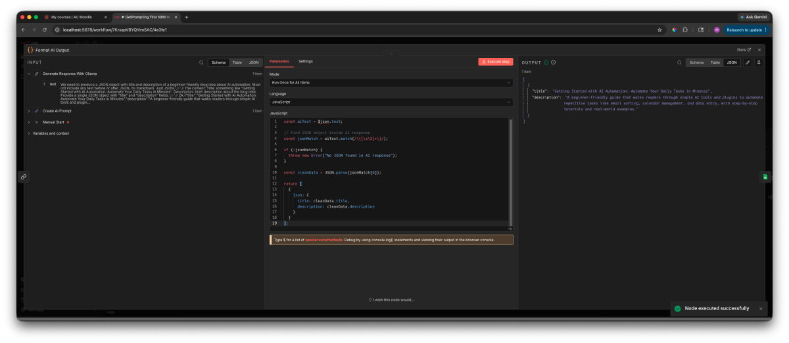Pin the output data
789x343 pixels.
[758, 62]
